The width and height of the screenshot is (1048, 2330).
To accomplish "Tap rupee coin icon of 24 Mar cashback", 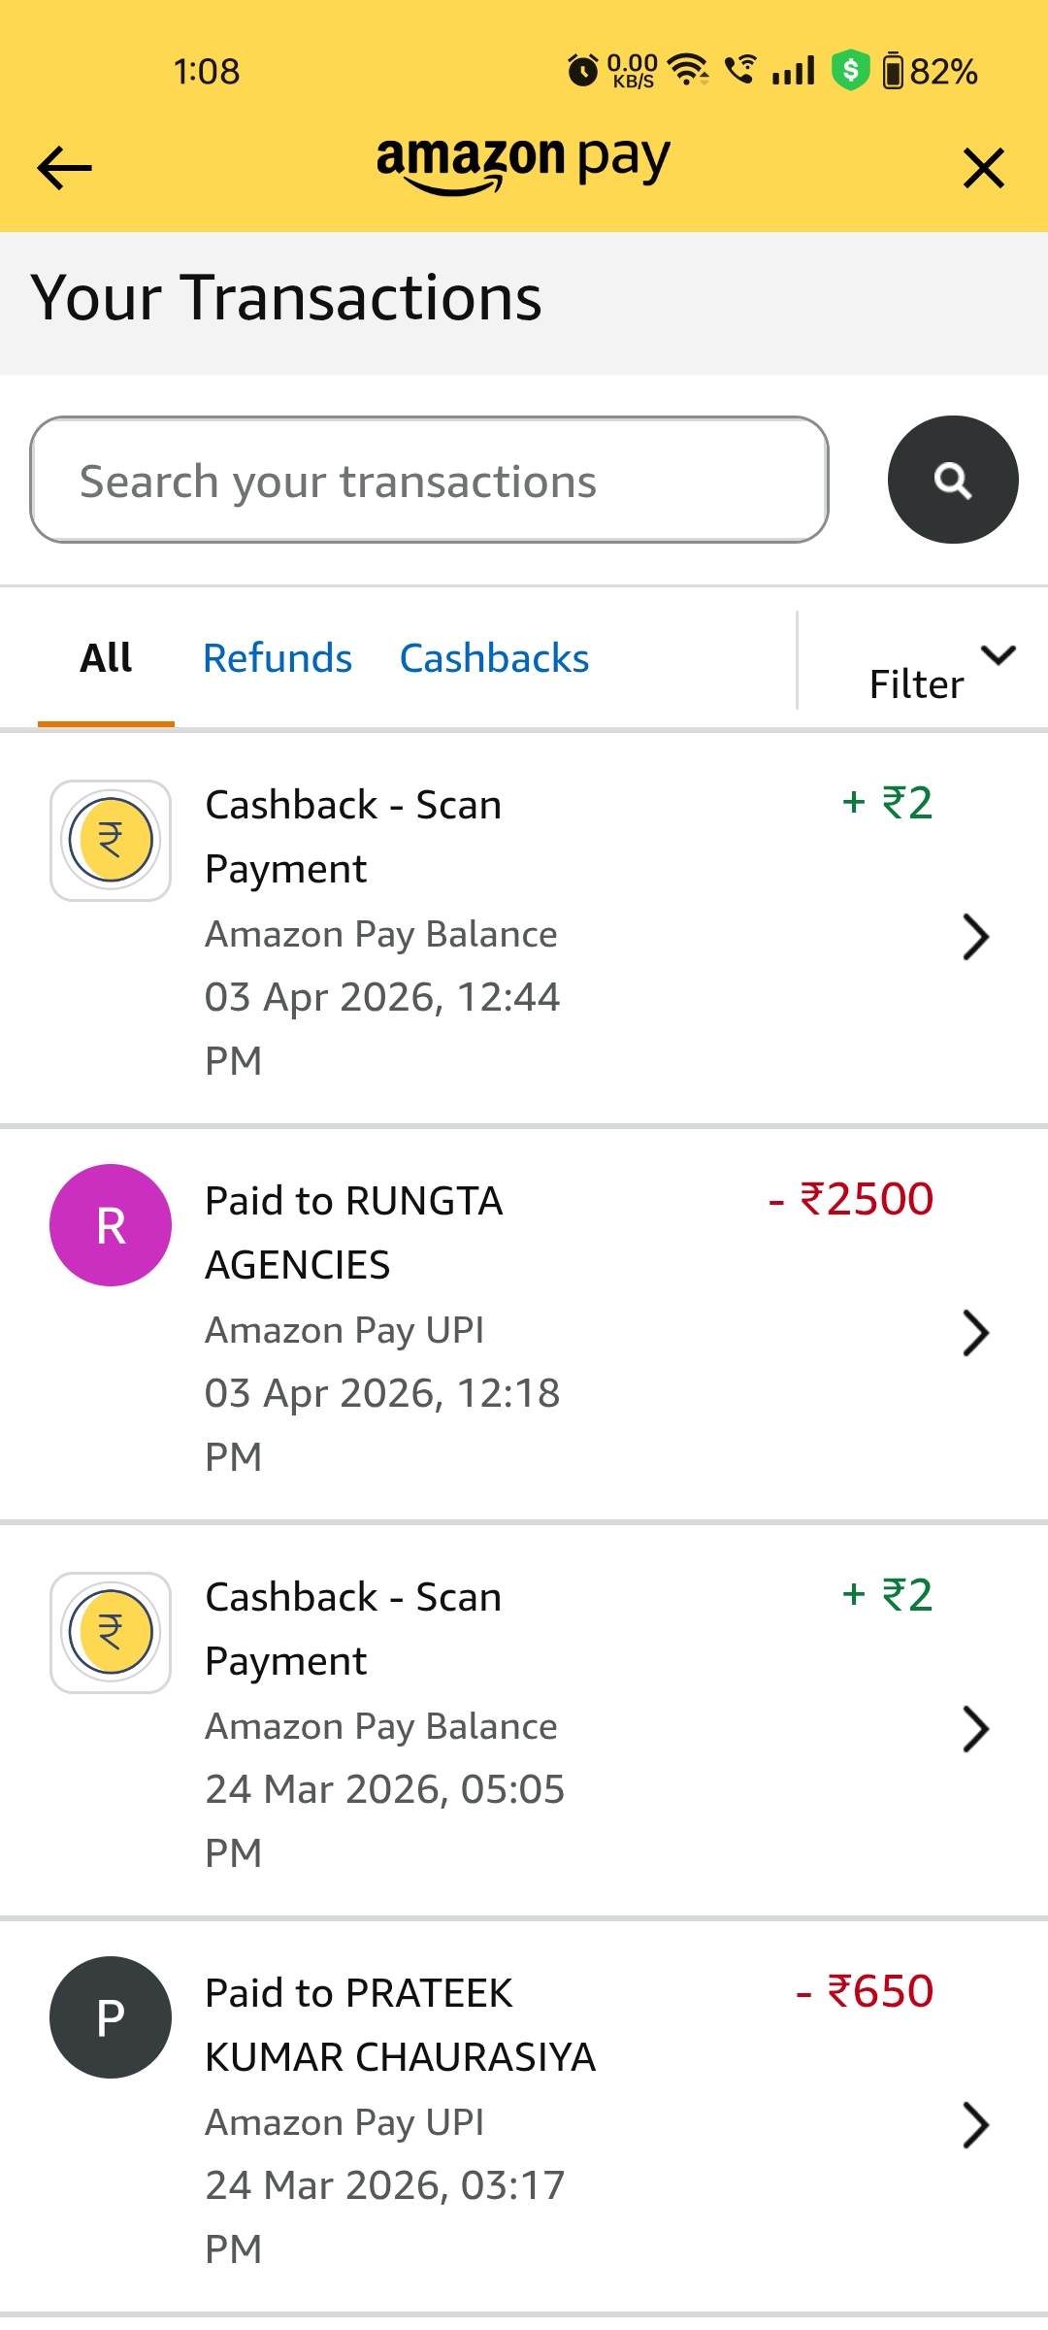I will pyautogui.click(x=111, y=1632).
